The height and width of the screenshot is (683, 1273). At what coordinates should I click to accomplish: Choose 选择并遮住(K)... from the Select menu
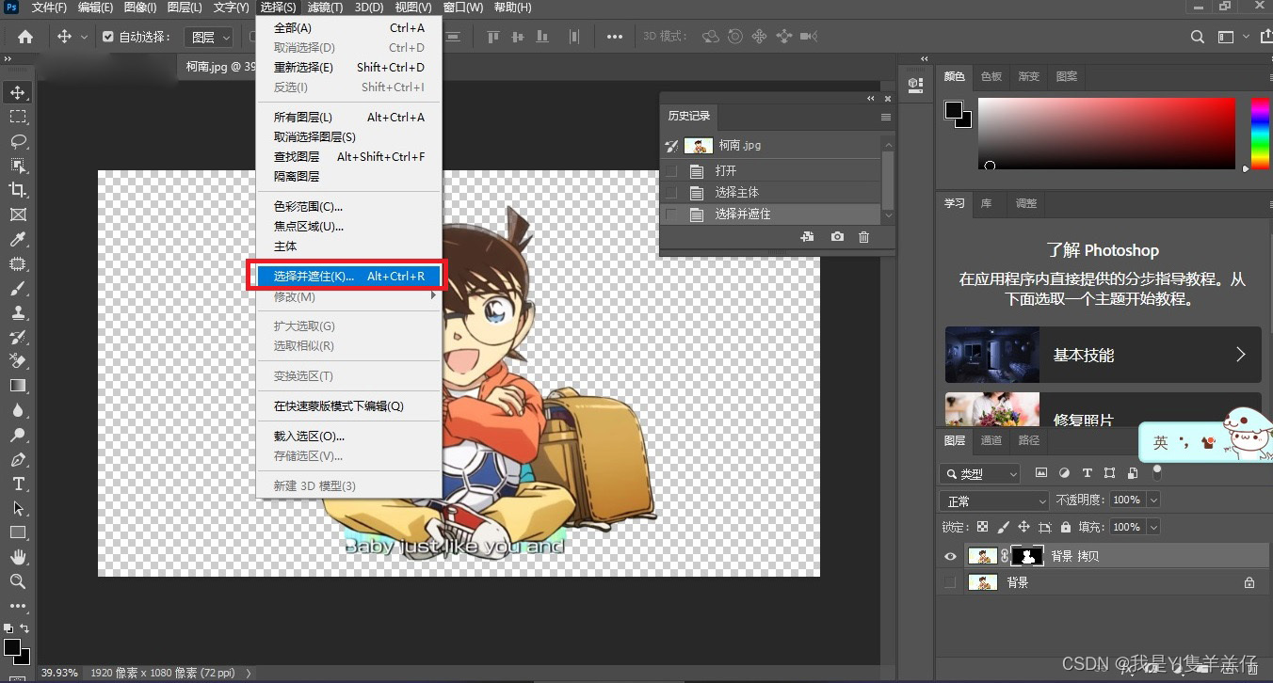348,276
